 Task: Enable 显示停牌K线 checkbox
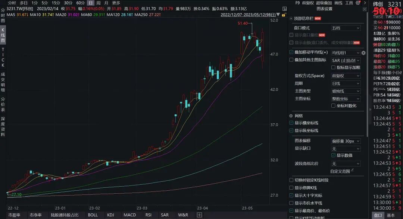coord(291,188)
